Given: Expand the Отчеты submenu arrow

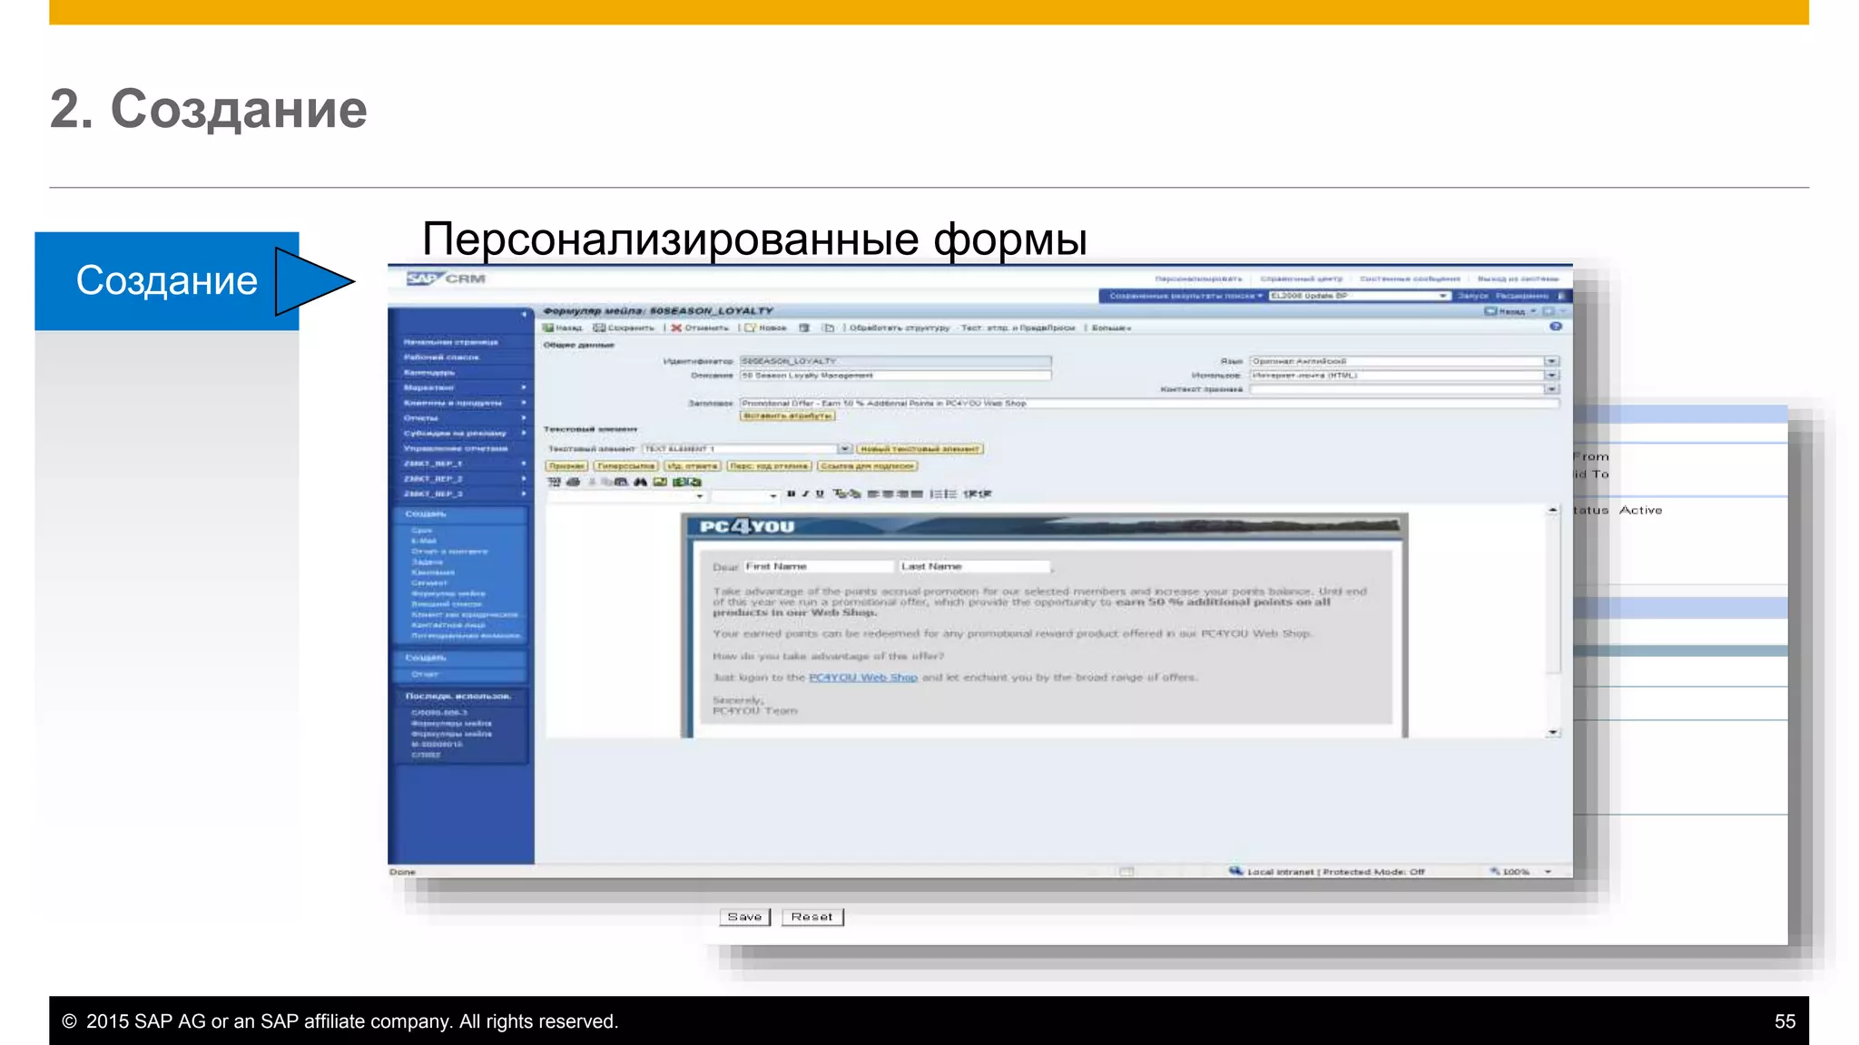Looking at the screenshot, I should (524, 417).
